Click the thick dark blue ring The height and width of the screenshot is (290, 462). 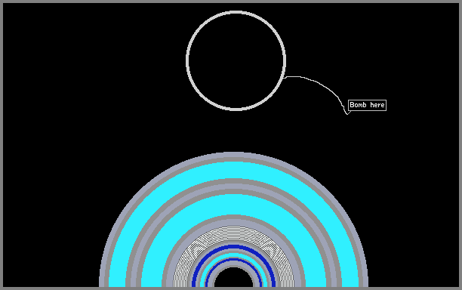click(x=234, y=247)
